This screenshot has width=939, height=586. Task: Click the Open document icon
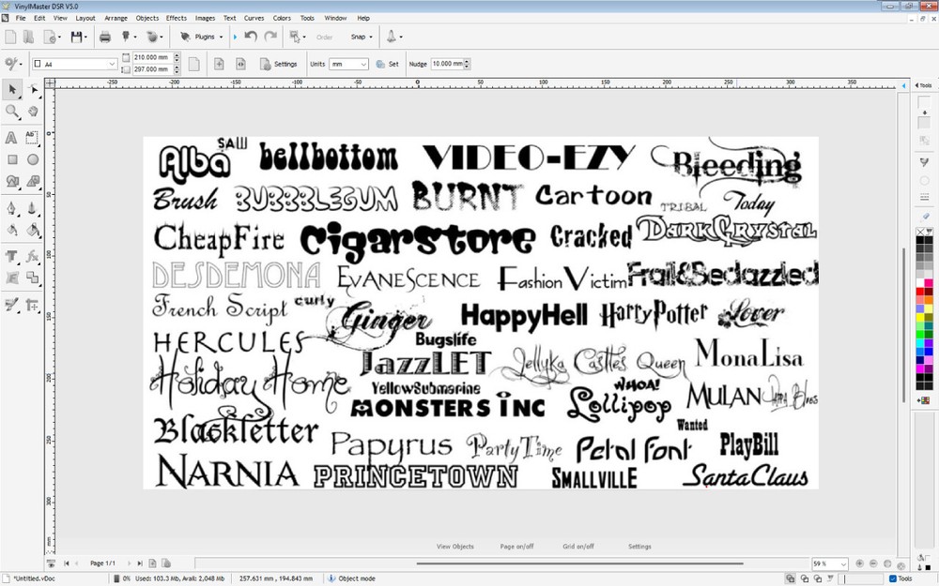click(28, 38)
